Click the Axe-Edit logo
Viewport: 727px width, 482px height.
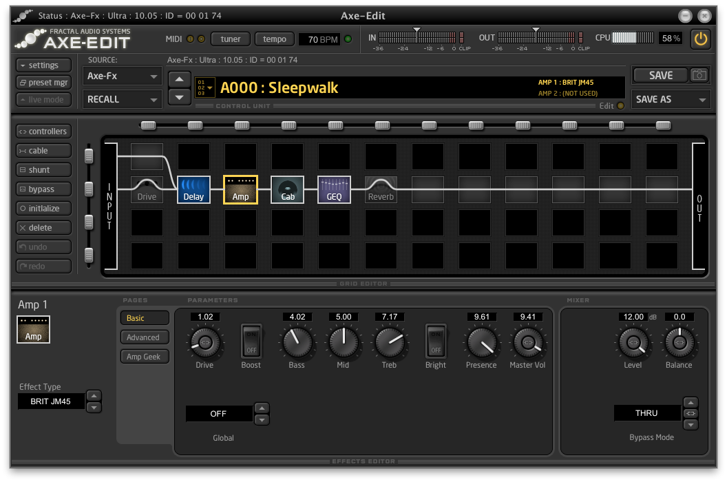(73, 39)
